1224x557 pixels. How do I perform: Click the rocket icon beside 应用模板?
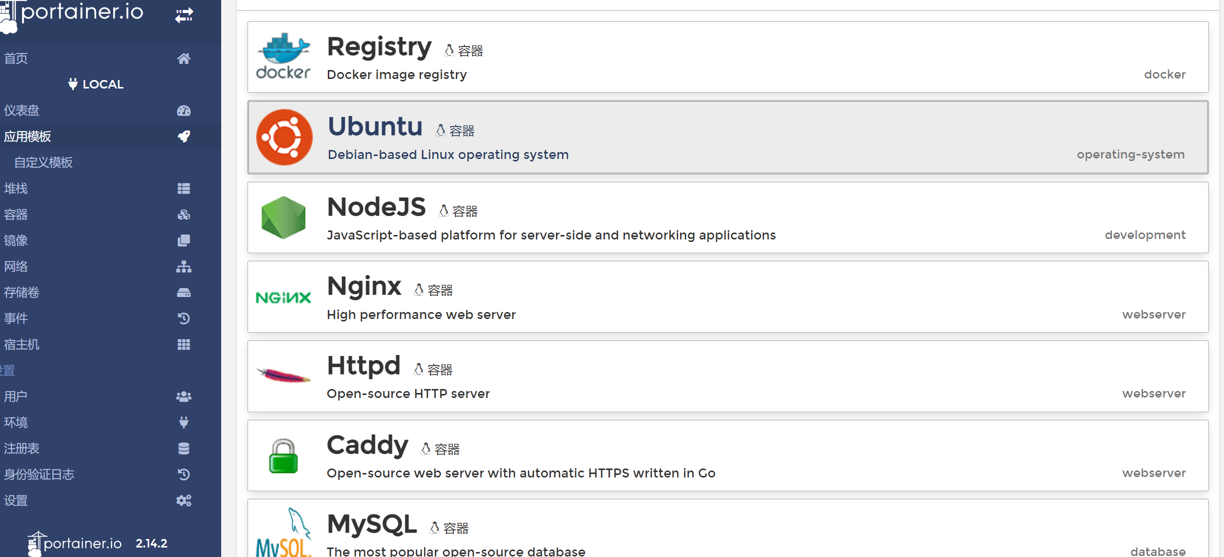click(x=184, y=136)
